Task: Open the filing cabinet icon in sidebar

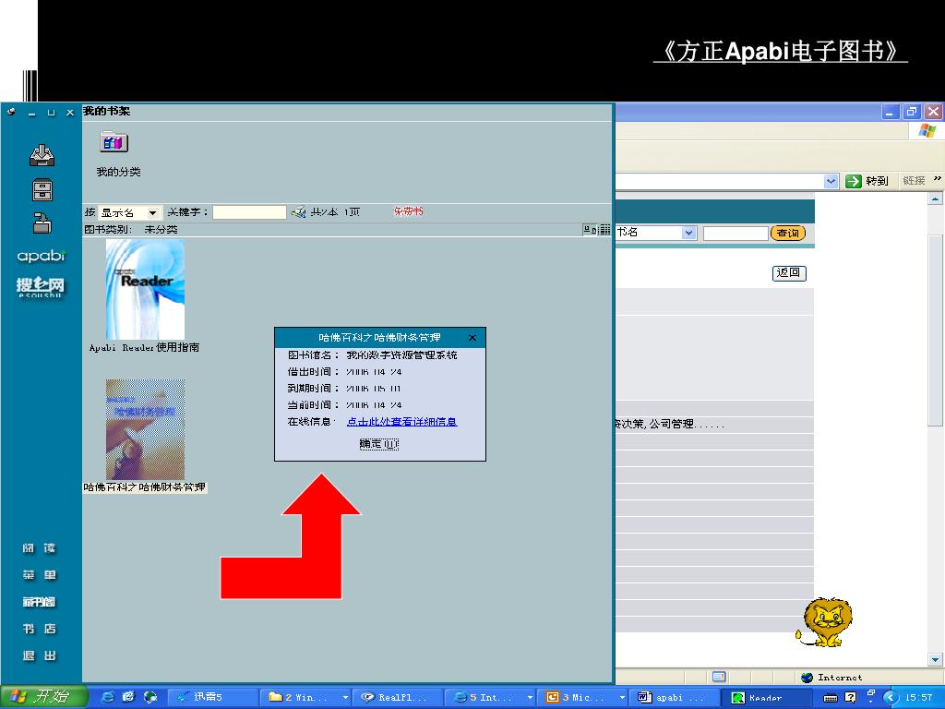Action: [x=42, y=190]
